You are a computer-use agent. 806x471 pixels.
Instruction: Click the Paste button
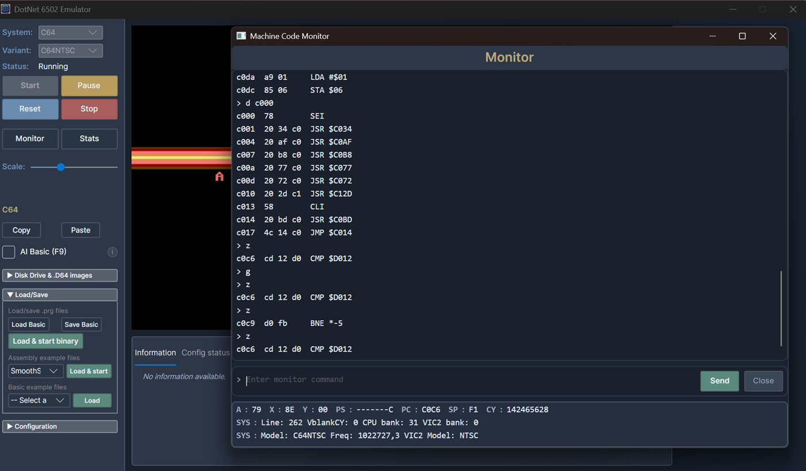tap(81, 230)
